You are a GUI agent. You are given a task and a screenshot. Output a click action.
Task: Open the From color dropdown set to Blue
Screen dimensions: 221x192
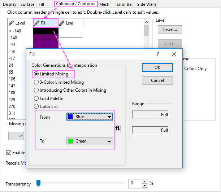pyautogui.click(x=90, y=117)
